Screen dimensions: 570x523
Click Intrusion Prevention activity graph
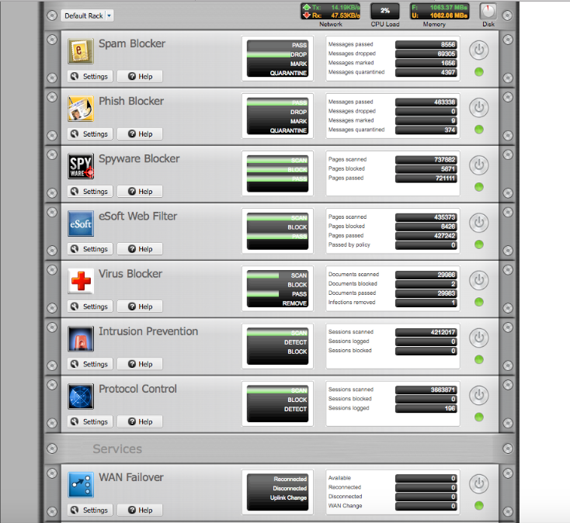click(278, 346)
